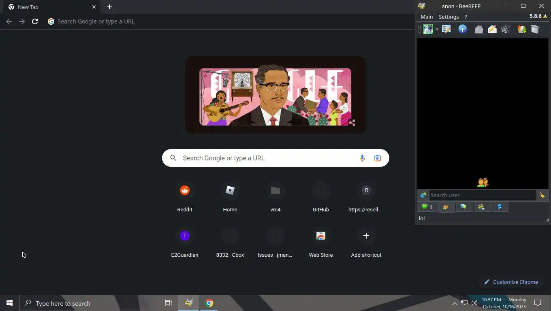Click the Add shortcut button
The image size is (551, 311).
(x=366, y=243)
